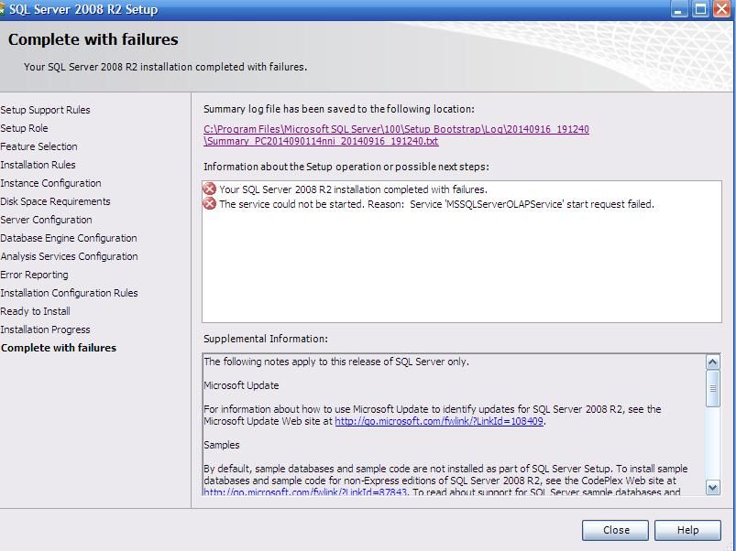Select the Feature Selection step
The height and width of the screenshot is (551, 736).
[38, 146]
